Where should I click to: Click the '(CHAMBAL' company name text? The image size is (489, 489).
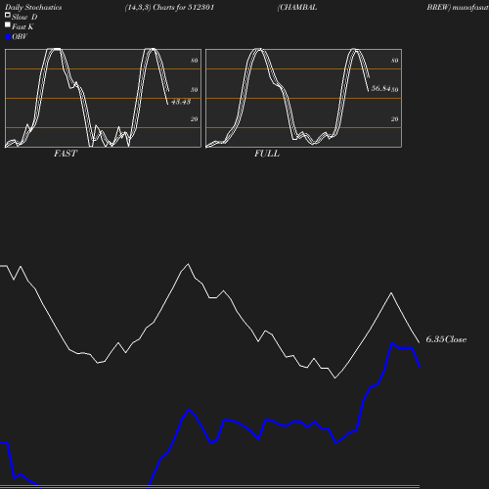tap(297, 7)
